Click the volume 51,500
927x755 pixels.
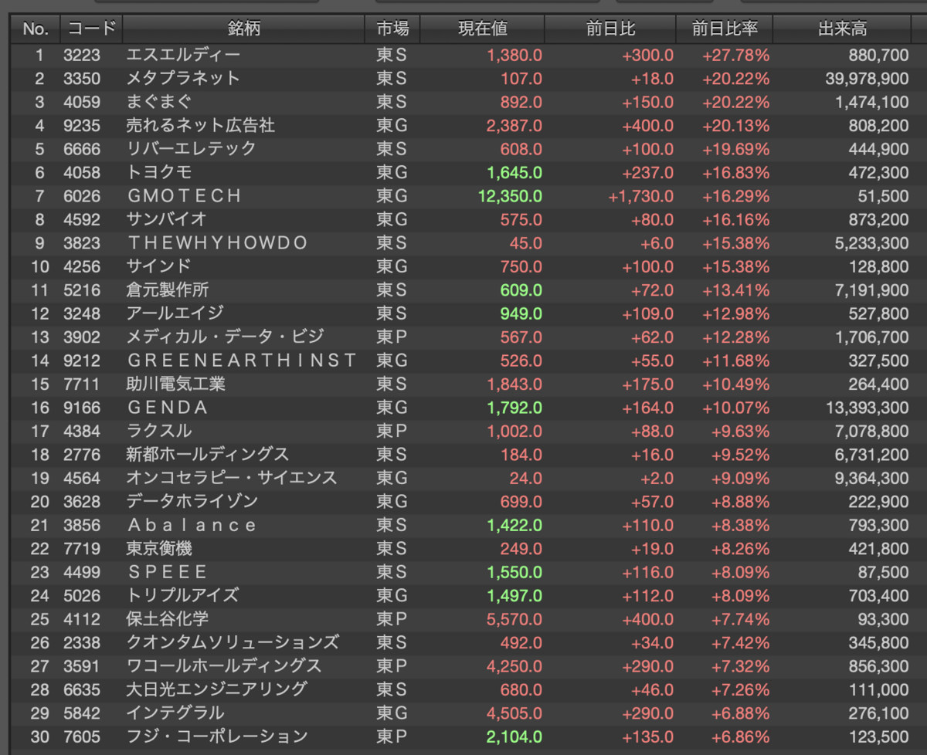click(x=884, y=196)
